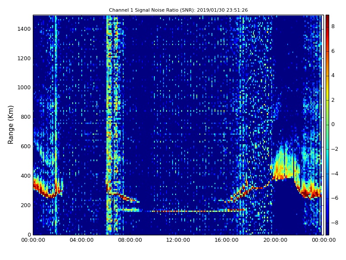Click the horizontal echo trace near 12:00:00

pyautogui.click(x=178, y=211)
